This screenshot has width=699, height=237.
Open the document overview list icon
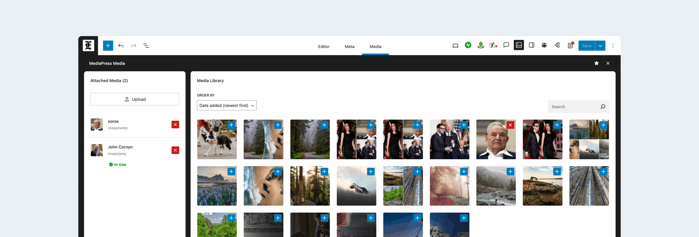[146, 46]
